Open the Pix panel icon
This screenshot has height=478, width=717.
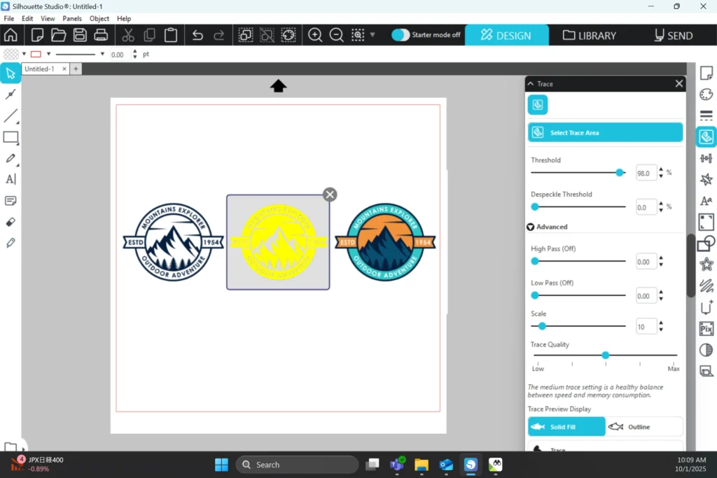706,329
